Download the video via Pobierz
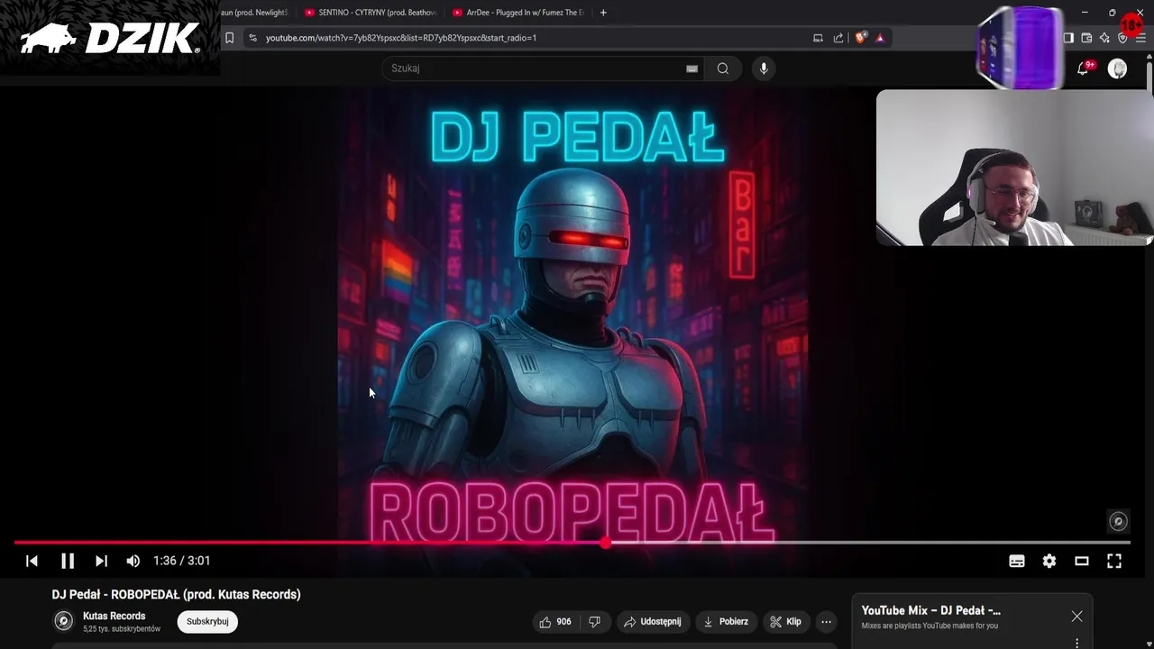This screenshot has width=1154, height=649. [x=726, y=621]
